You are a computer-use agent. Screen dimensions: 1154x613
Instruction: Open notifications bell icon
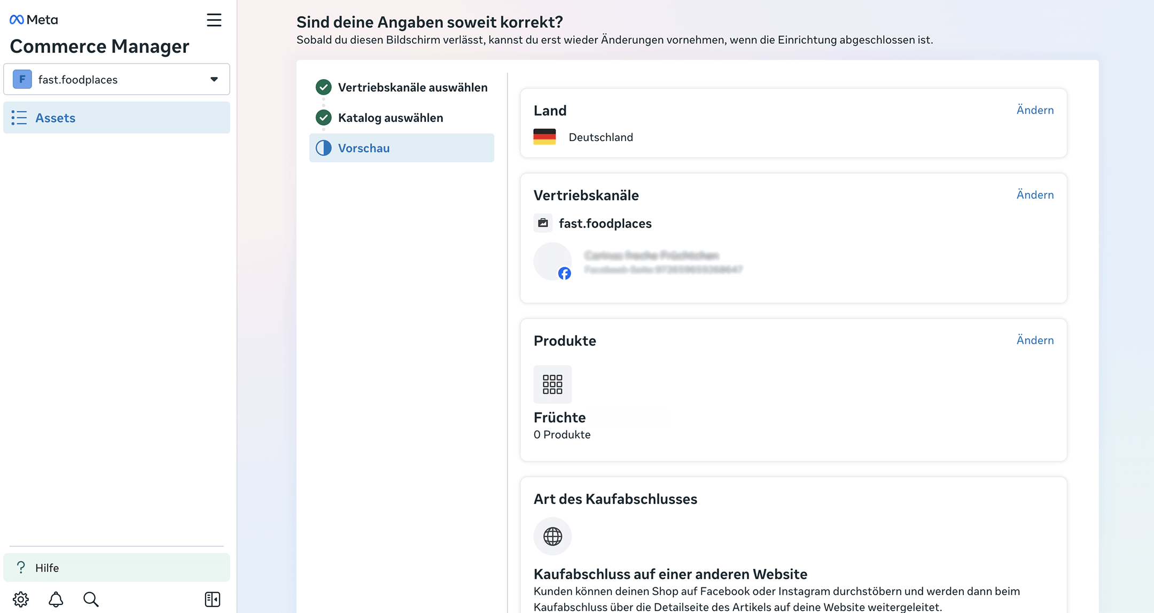coord(56,599)
